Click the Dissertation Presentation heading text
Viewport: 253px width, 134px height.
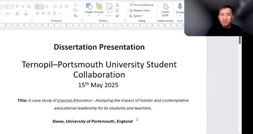pyautogui.click(x=99, y=47)
